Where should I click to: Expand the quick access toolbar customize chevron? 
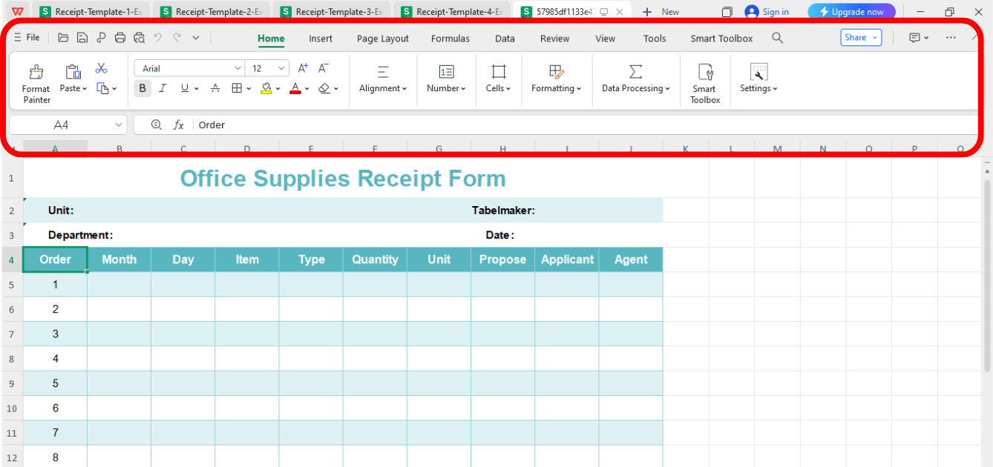(x=196, y=38)
